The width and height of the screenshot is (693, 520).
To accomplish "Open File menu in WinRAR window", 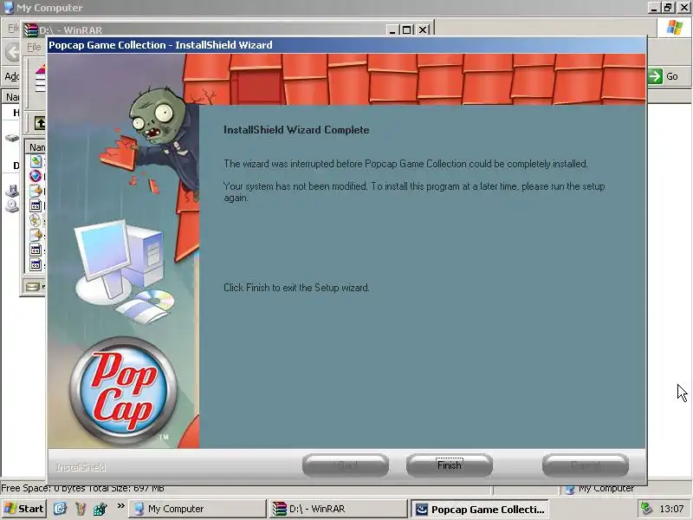I will [34, 47].
